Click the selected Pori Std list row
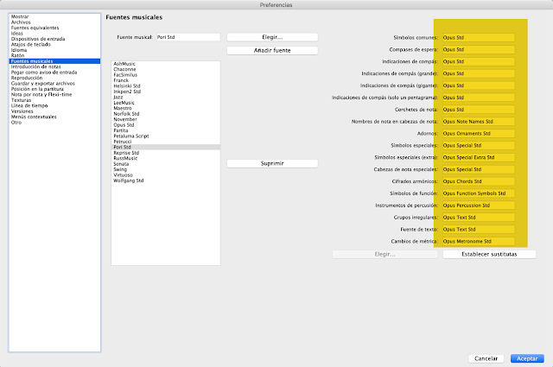 (x=166, y=148)
